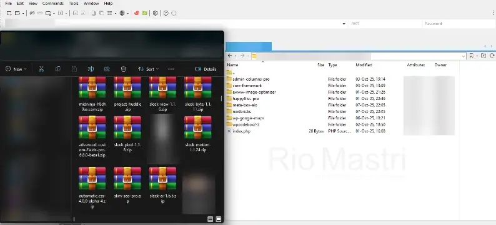Click the Copy icon in Explorer
The height and width of the screenshot is (225, 496).
point(57,69)
